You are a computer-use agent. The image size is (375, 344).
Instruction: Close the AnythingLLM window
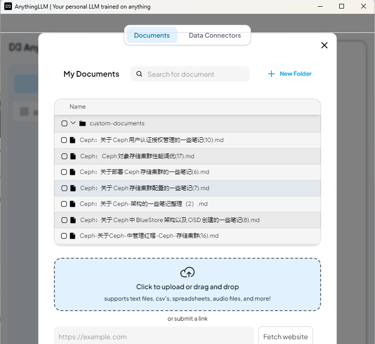tap(363, 7)
